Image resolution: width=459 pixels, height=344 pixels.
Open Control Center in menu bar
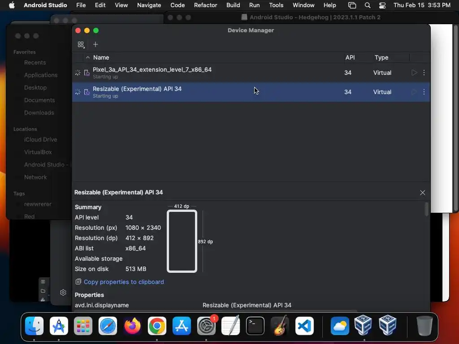tap(382, 5)
